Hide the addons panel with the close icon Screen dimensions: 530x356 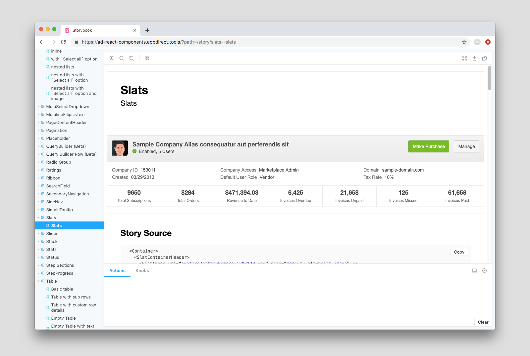(485, 270)
